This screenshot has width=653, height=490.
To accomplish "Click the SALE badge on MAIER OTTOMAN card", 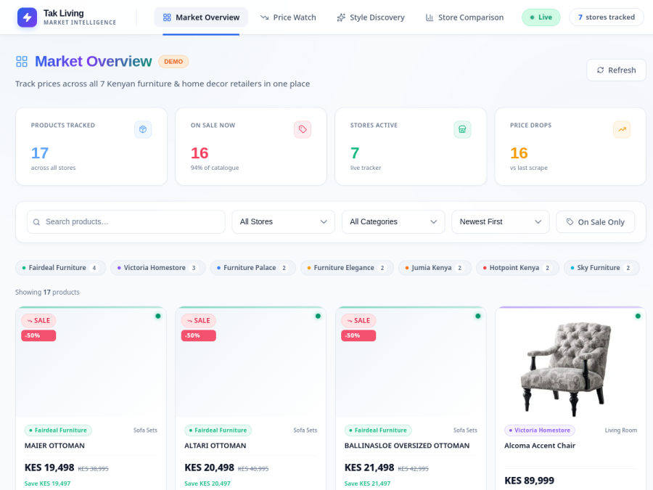I will coord(38,320).
